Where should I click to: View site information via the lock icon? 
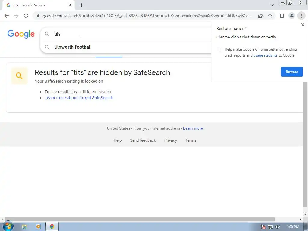point(38,16)
